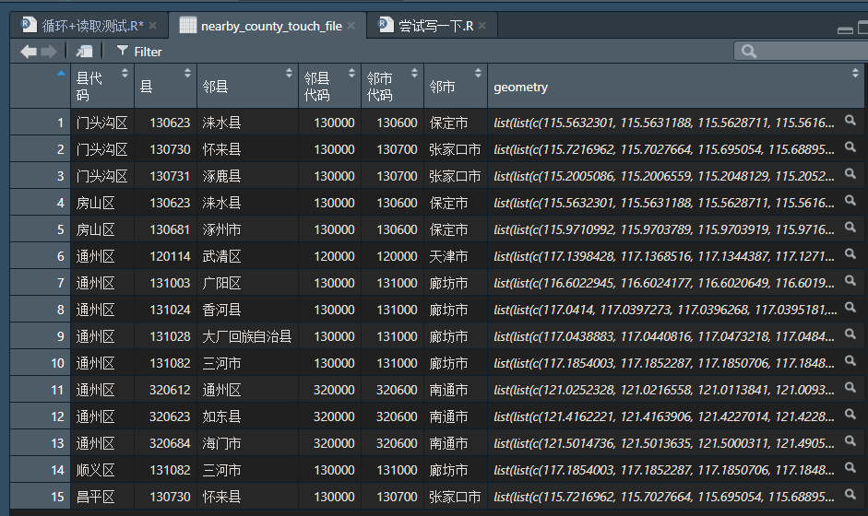Select 香河县 cell in row 8
Image resolution: width=868 pixels, height=516 pixels.
pyautogui.click(x=248, y=310)
